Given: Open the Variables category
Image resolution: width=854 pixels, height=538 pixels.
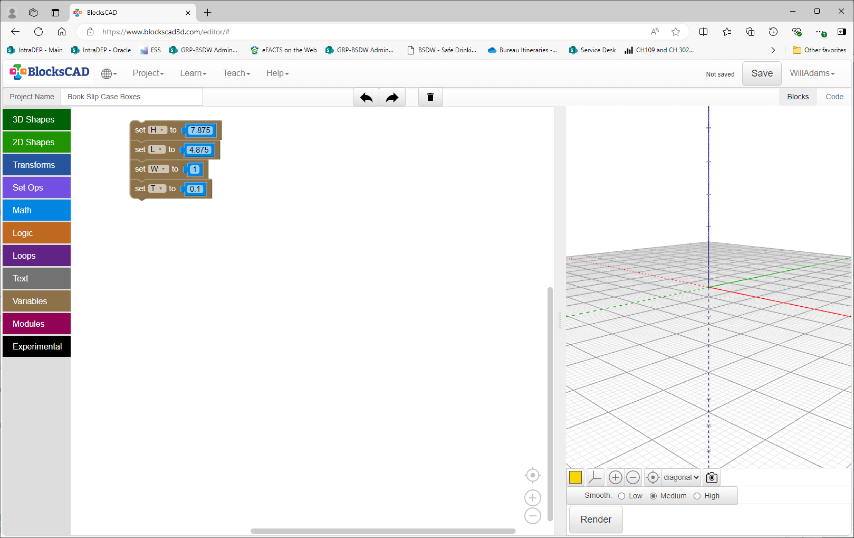Looking at the screenshot, I should coord(36,301).
